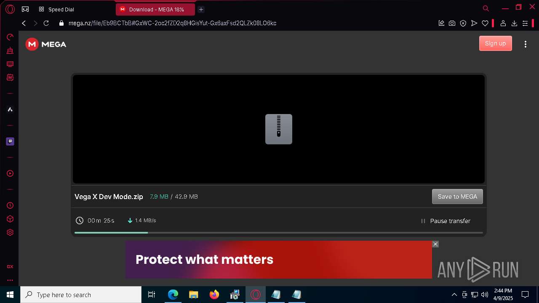Open the tab search magnifier
539x303 pixels.
(486, 8)
